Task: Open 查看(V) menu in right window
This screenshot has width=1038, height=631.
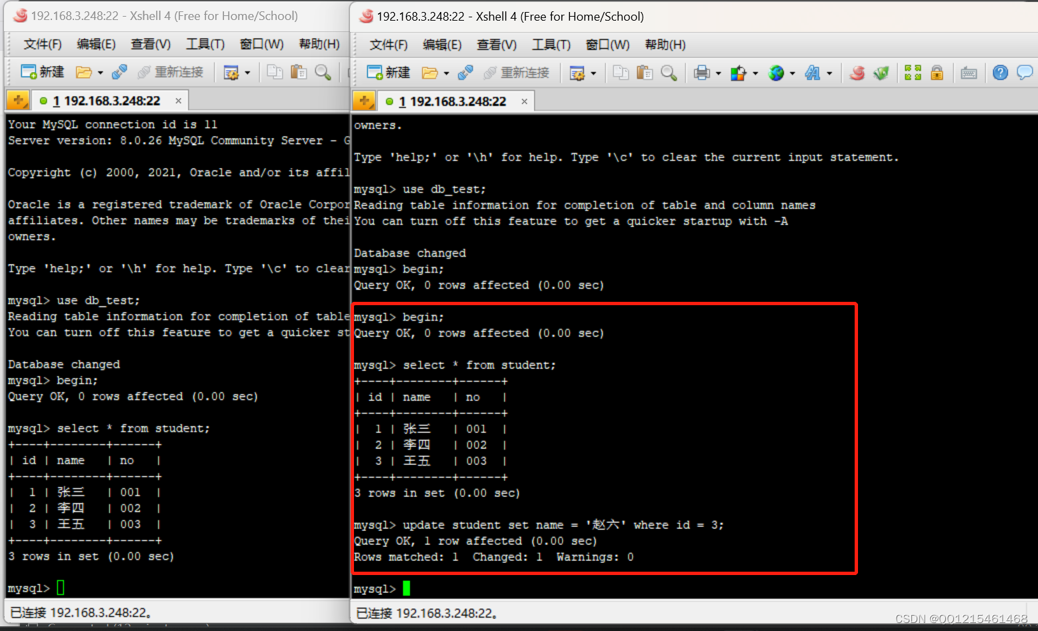Action: [497, 45]
